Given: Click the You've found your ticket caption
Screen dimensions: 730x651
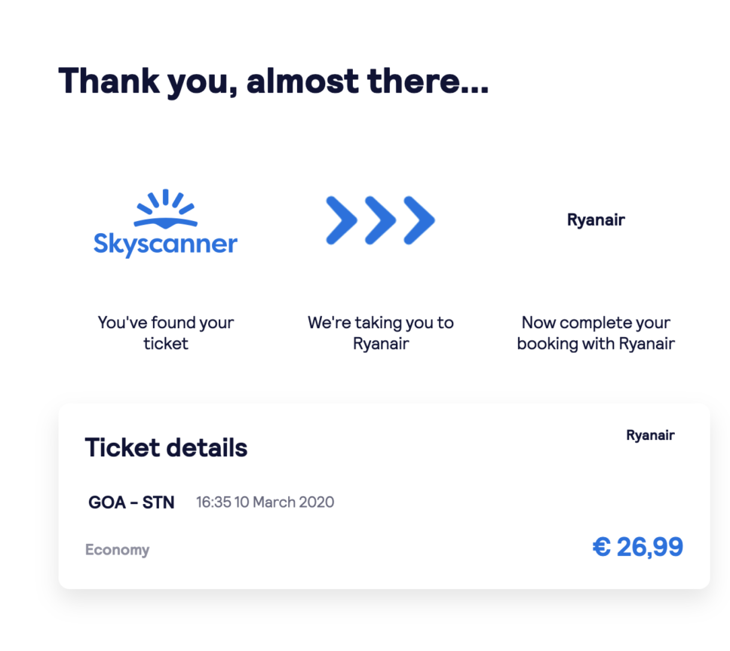Looking at the screenshot, I should 165,333.
